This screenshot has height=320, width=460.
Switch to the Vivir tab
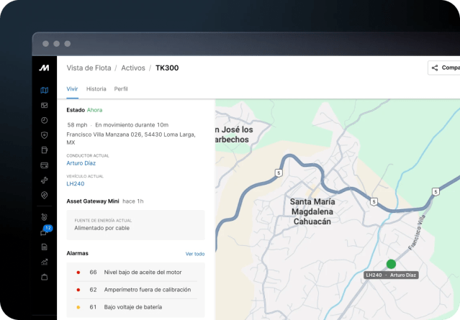(72, 88)
